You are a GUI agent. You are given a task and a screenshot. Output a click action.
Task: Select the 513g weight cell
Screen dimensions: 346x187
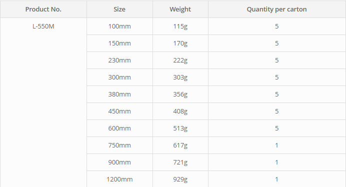click(180, 128)
